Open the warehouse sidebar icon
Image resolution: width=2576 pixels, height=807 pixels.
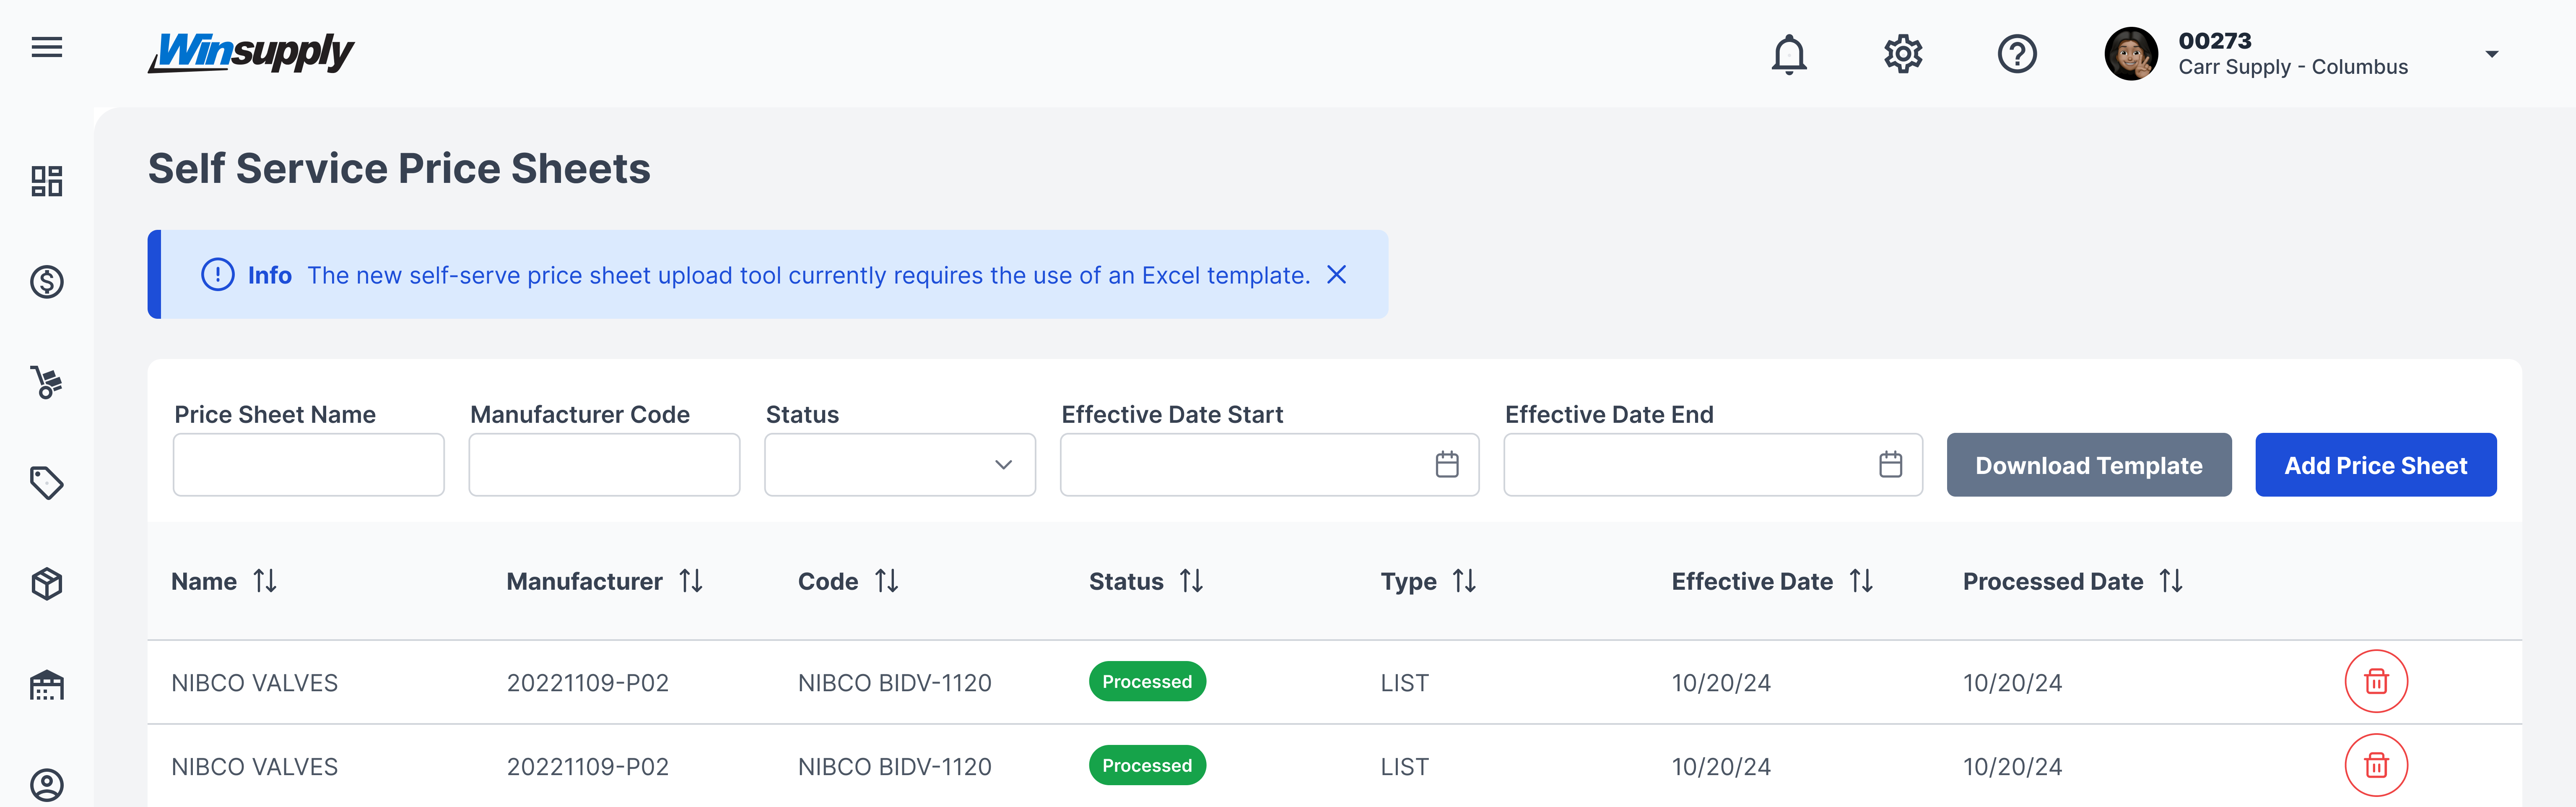click(46, 685)
